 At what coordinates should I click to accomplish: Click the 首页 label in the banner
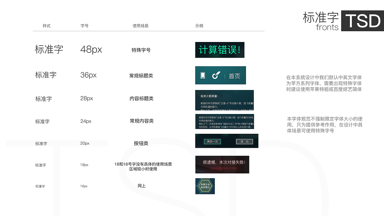pyautogui.click(x=234, y=76)
